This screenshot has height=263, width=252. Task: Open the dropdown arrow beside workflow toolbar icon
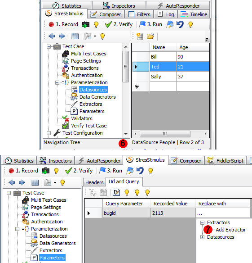click(95, 36)
